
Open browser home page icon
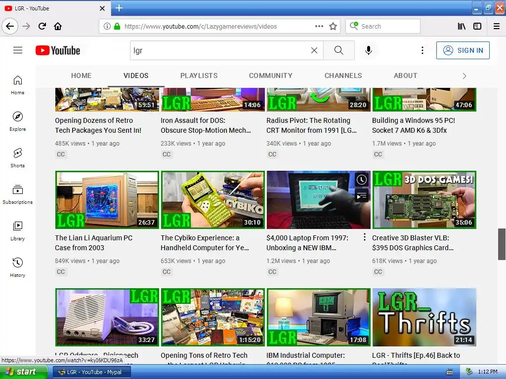point(58,26)
